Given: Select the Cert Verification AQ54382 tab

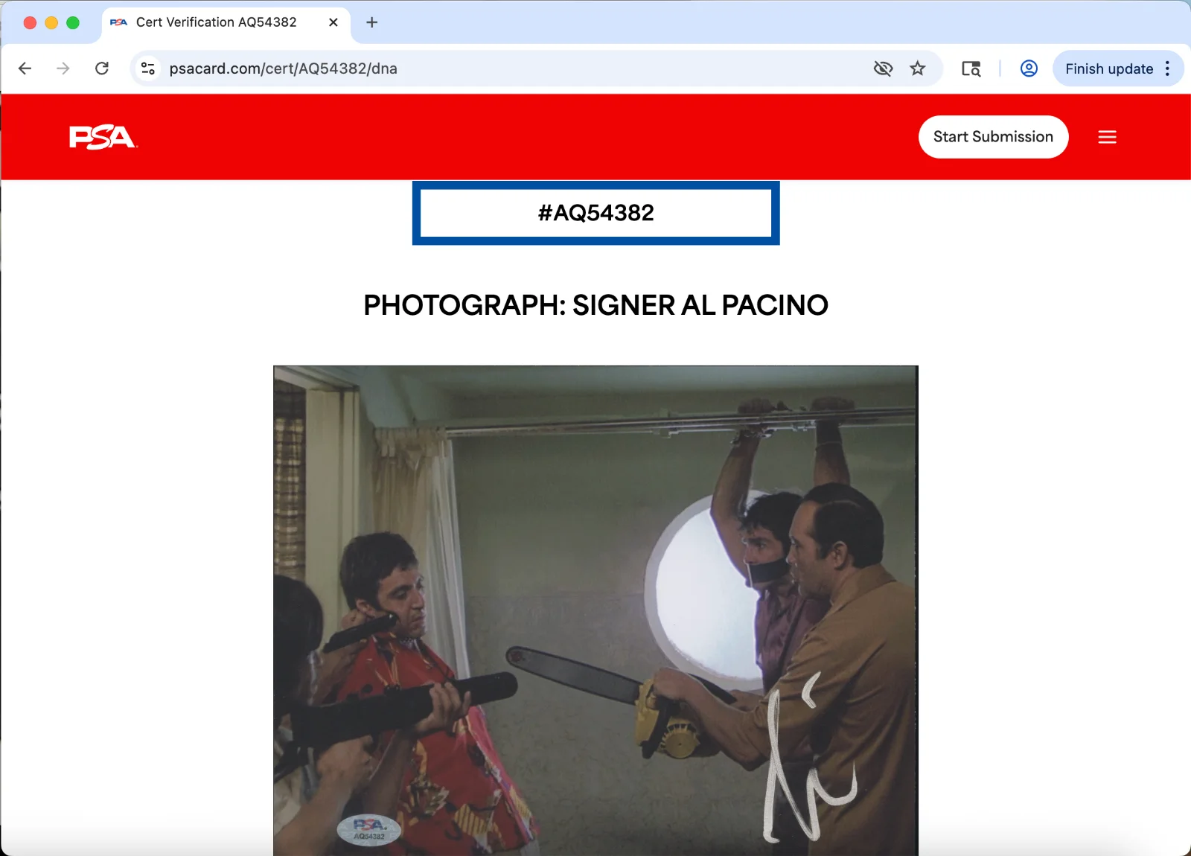Looking at the screenshot, I should [226, 22].
